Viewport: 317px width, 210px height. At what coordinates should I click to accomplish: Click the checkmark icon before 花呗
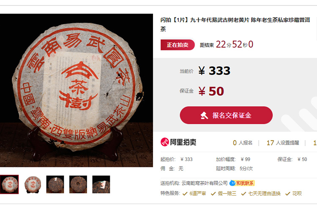tap(288, 194)
